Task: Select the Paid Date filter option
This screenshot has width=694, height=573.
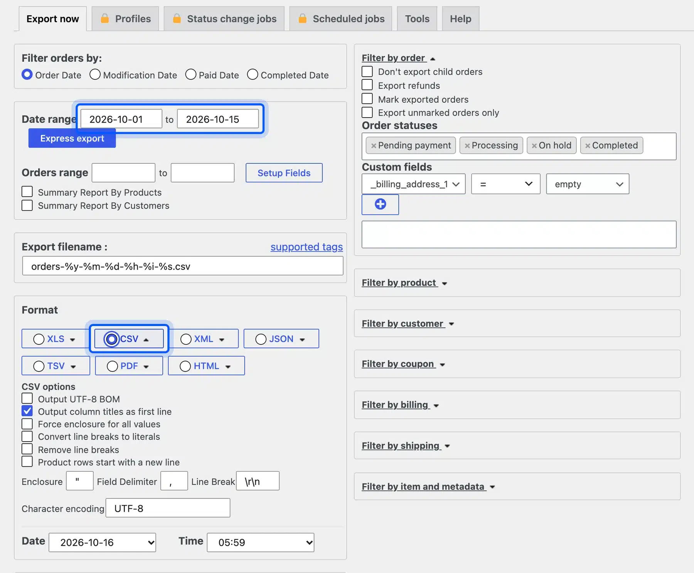Action: click(190, 74)
